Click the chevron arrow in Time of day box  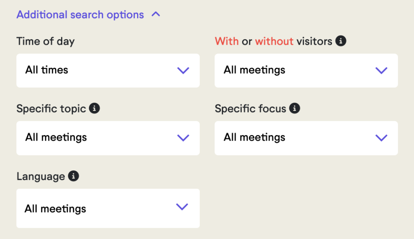(183, 71)
